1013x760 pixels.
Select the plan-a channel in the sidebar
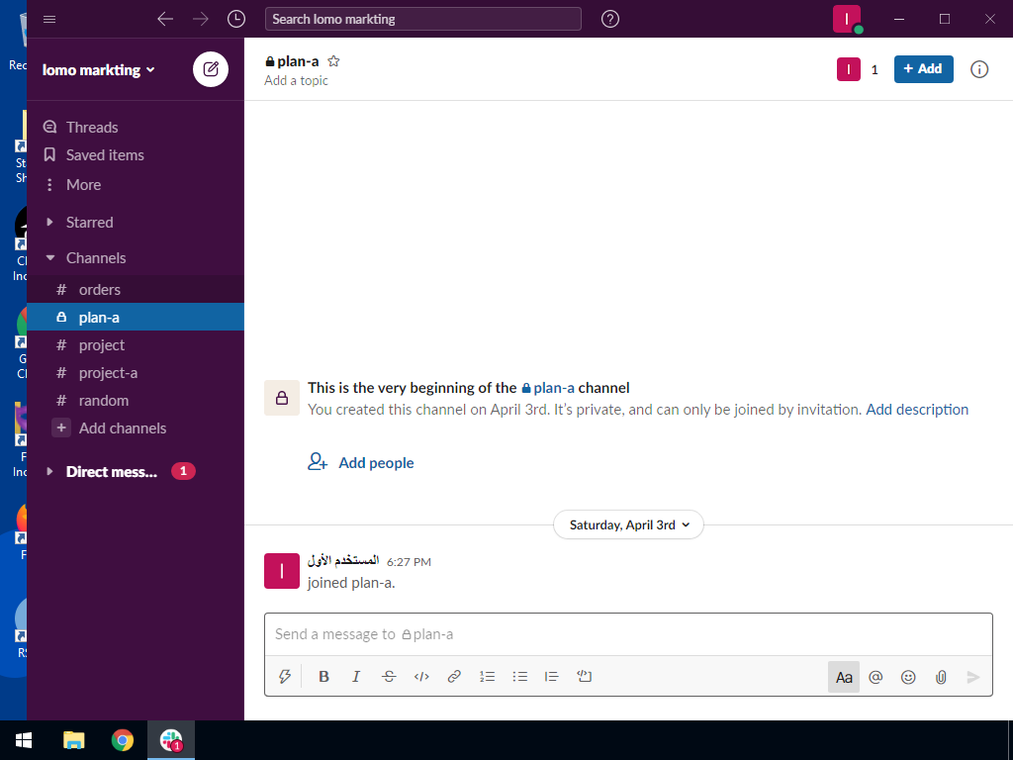[x=135, y=318]
